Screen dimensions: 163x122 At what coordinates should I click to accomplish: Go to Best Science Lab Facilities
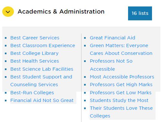(42, 69)
